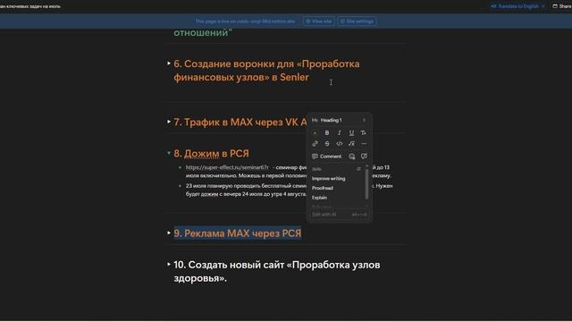This screenshot has width=572, height=322.
Task: Click the published site URL in banner
Action: coord(245,21)
